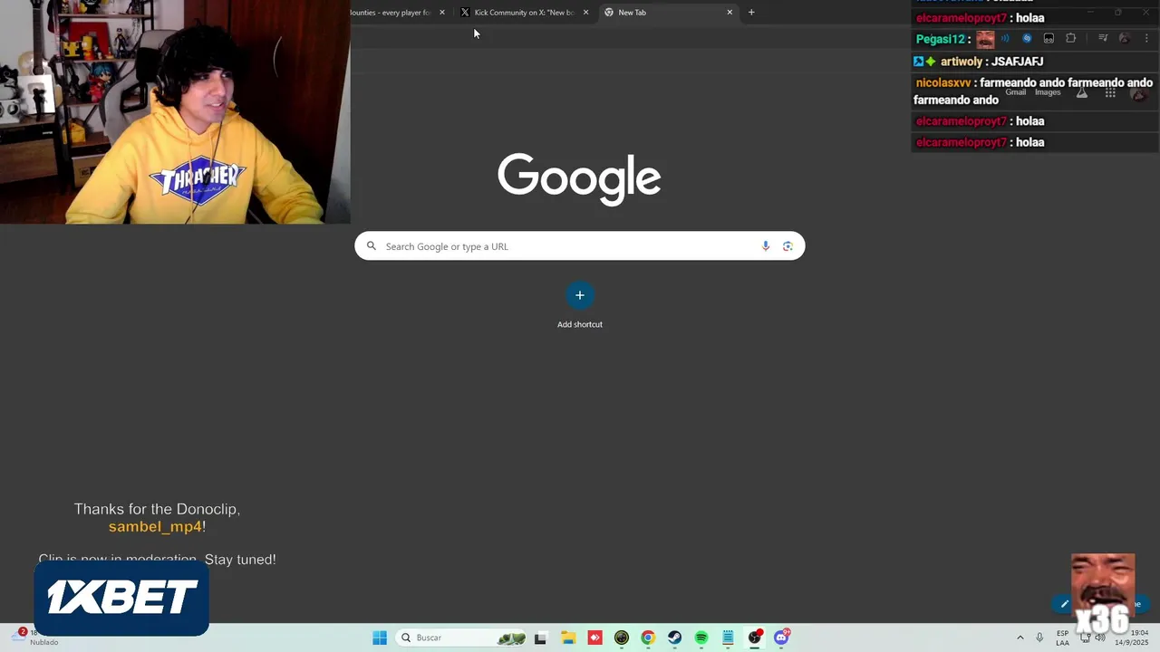
Task: Open Spotify from the taskbar
Action: (701, 638)
